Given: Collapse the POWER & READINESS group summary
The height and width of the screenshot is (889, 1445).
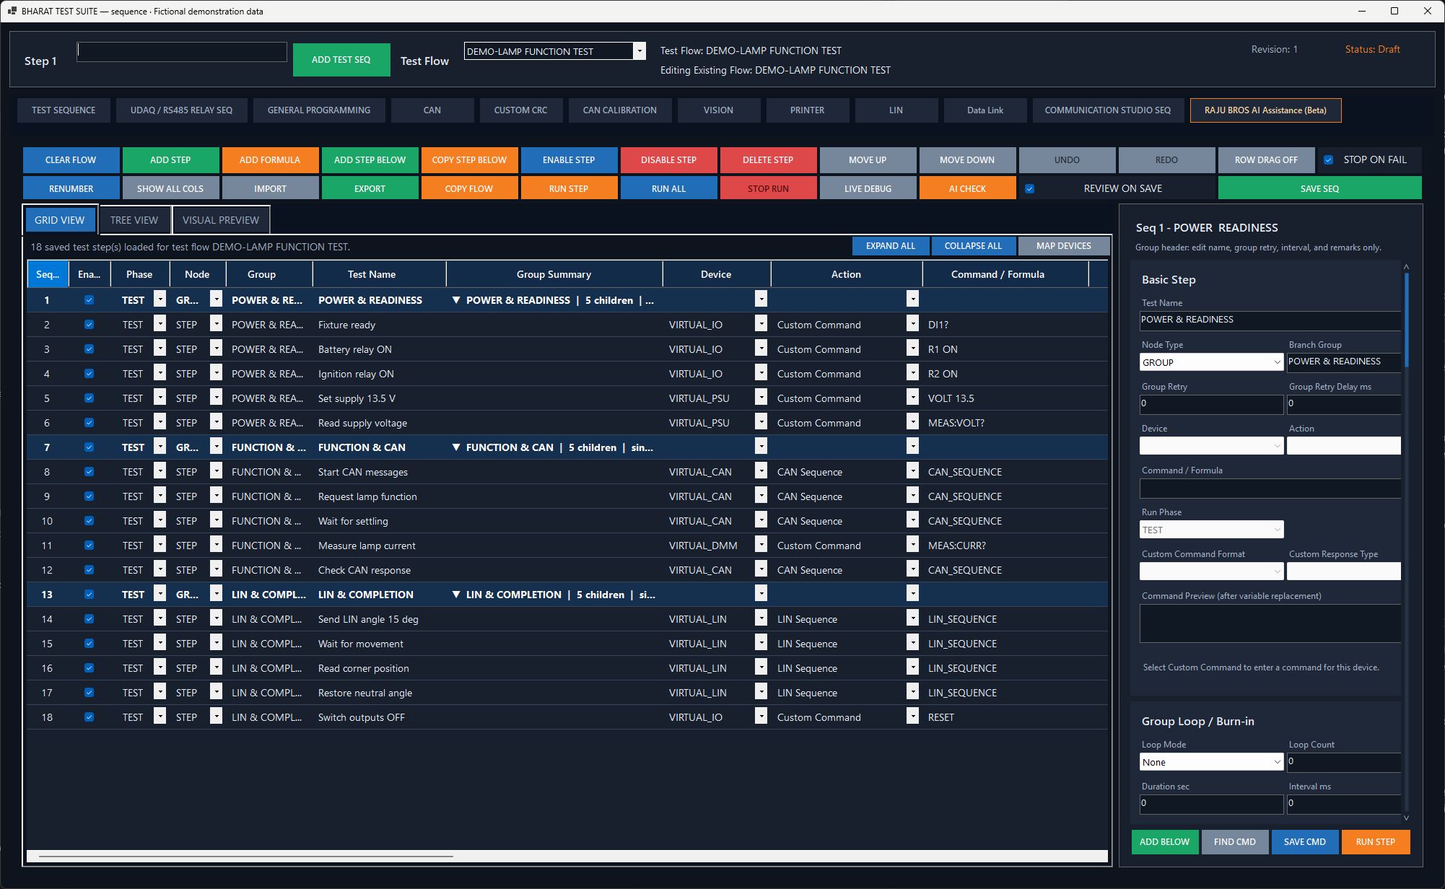Looking at the screenshot, I should [x=455, y=300].
